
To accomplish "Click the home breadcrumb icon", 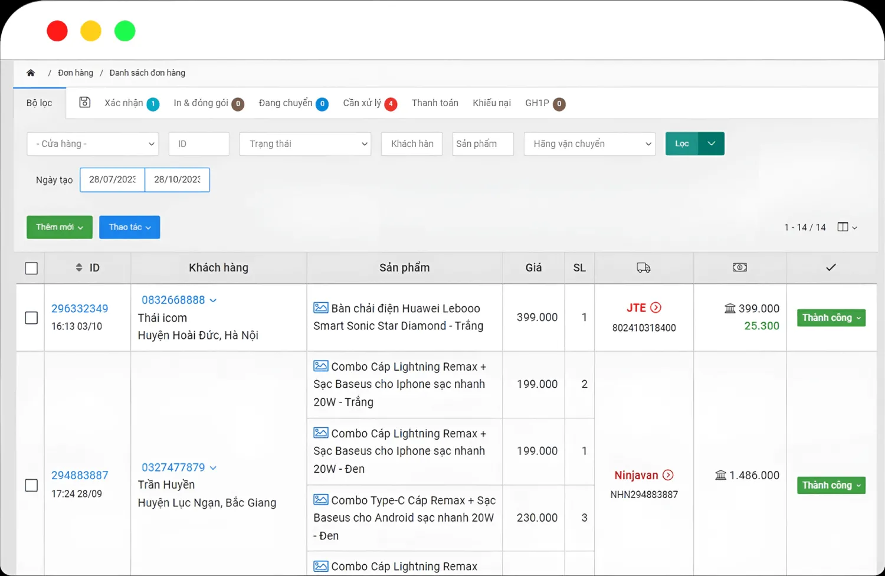I will pyautogui.click(x=31, y=73).
